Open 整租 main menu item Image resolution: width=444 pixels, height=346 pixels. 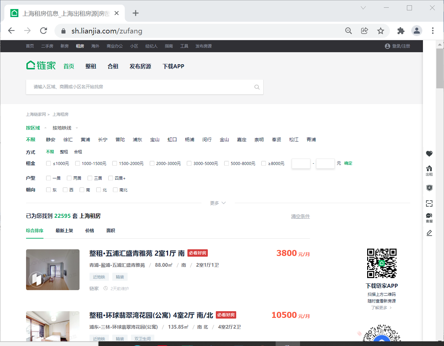pyautogui.click(x=91, y=66)
